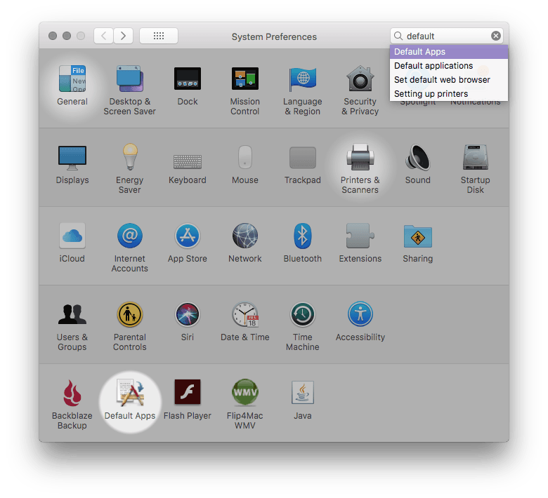
Task: Click the window's red close button
Action: pyautogui.click(x=53, y=36)
